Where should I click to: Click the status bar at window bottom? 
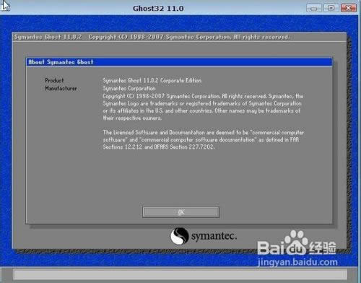tap(180, 274)
